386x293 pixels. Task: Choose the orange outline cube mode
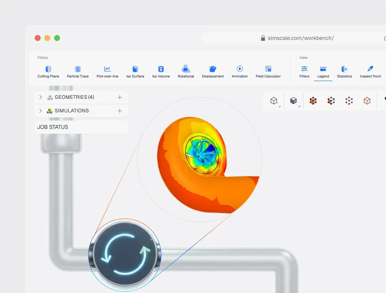(x=367, y=100)
